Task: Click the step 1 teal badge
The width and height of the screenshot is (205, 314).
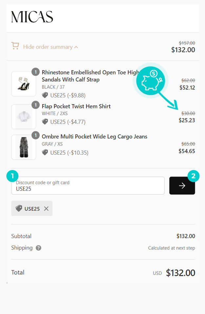Action: [x=12, y=176]
